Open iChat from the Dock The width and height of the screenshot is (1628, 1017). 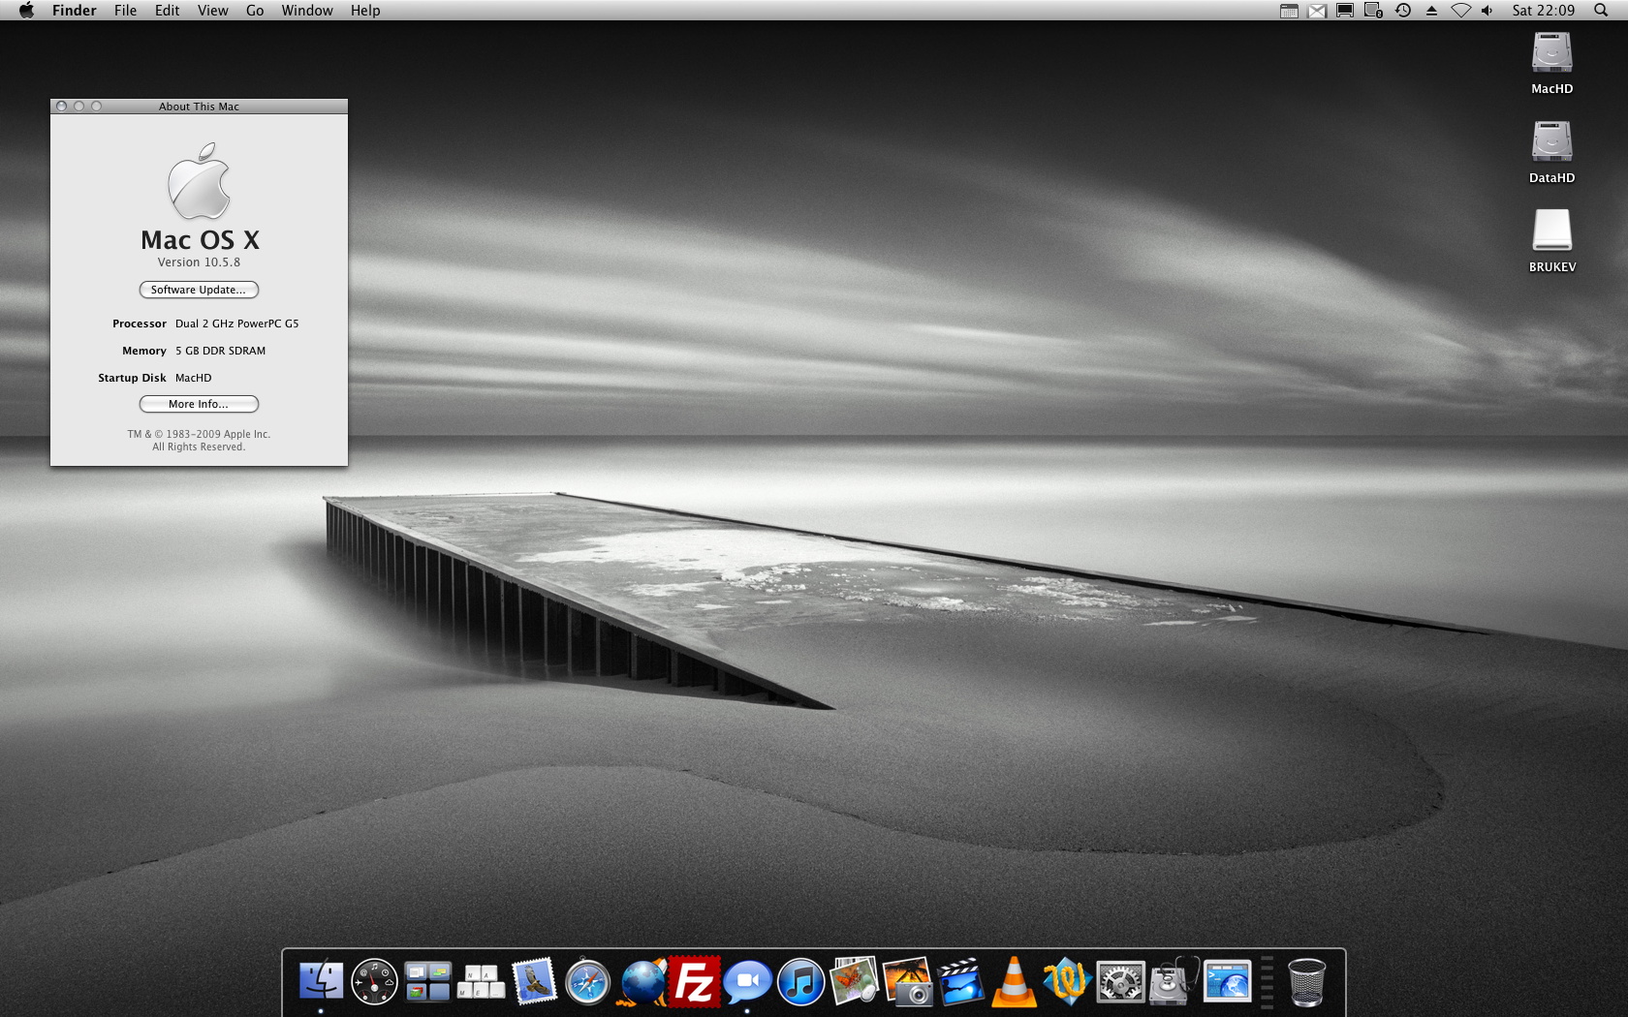point(747,982)
